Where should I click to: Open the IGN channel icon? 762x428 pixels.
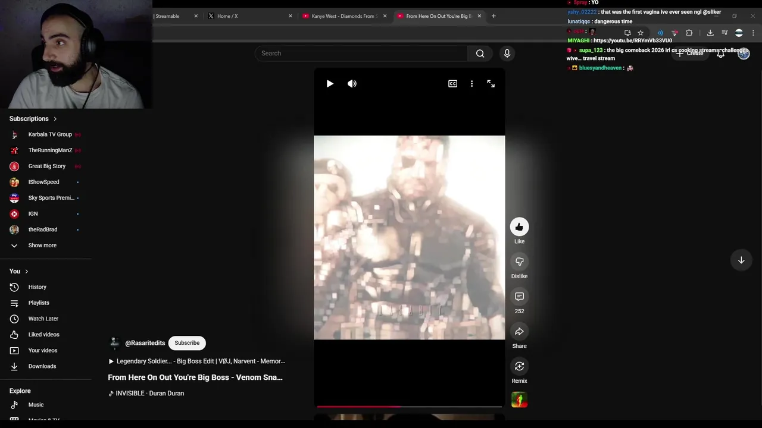click(x=14, y=214)
